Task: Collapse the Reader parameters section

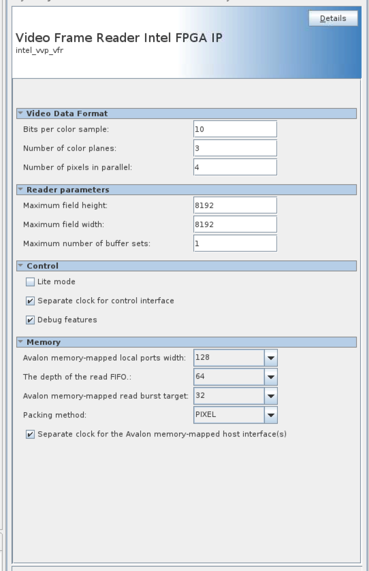Action: pyautogui.click(x=21, y=190)
